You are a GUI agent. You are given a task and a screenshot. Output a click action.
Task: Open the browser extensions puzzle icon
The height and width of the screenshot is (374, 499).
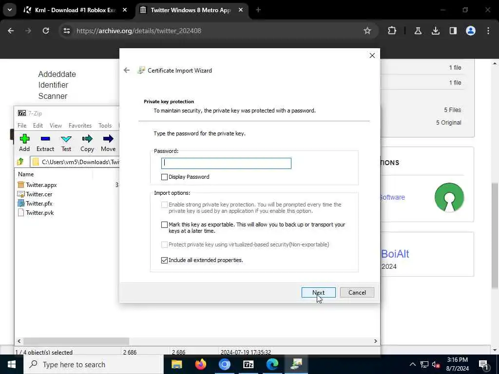[392, 31]
